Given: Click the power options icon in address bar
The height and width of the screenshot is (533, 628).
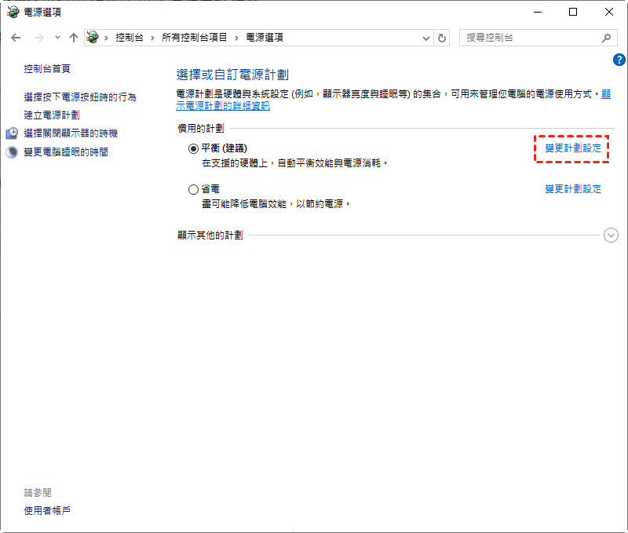Looking at the screenshot, I should [x=93, y=38].
